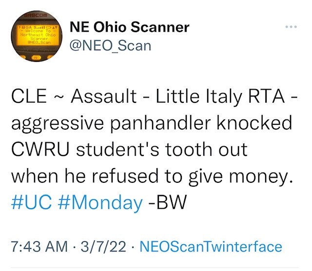Click the word Assault in tweet
The height and width of the screenshot is (271, 312).
coord(104,97)
